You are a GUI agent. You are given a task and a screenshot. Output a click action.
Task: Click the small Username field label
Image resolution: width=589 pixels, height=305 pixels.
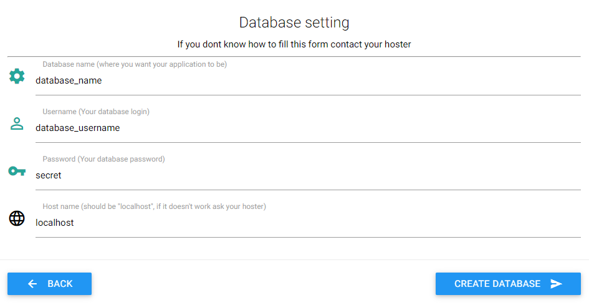[x=96, y=112]
